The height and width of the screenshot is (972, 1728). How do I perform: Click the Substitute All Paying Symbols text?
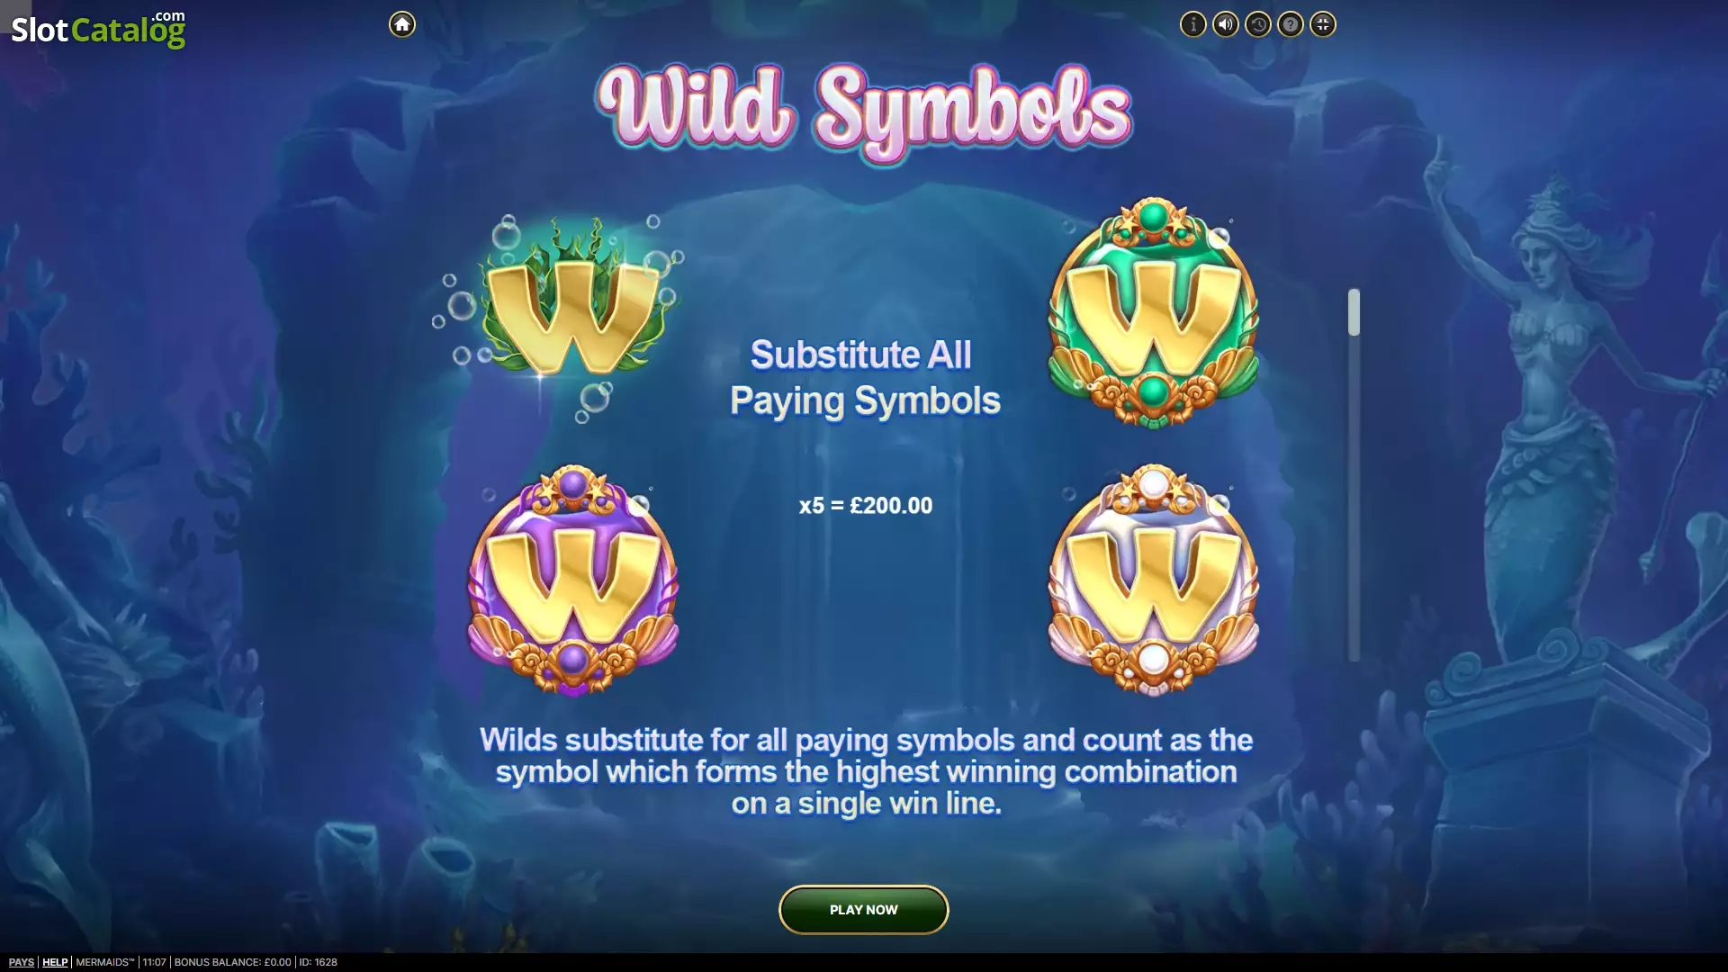(x=864, y=378)
